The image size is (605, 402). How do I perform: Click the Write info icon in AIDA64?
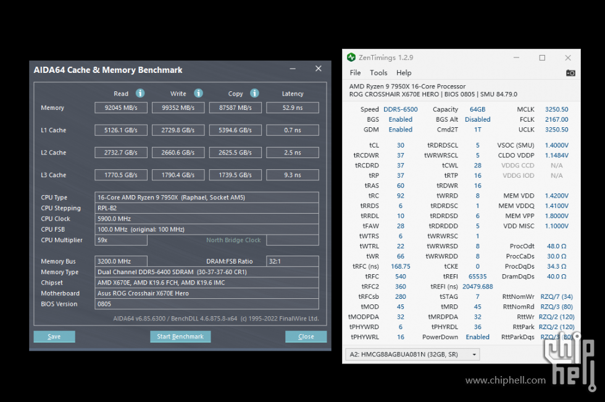[198, 93]
